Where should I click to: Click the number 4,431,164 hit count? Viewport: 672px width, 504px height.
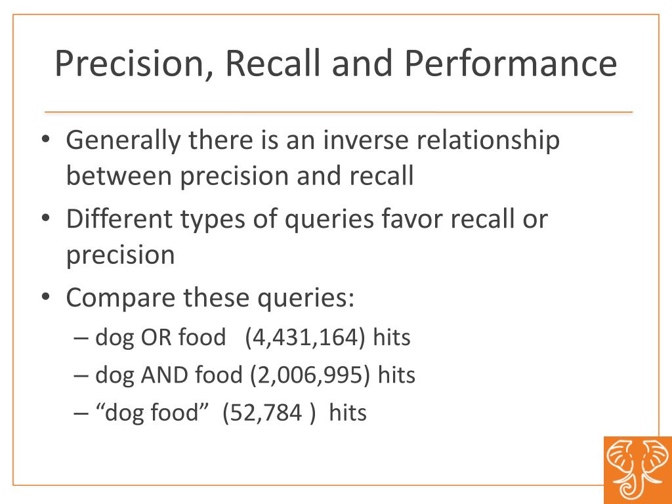(305, 337)
